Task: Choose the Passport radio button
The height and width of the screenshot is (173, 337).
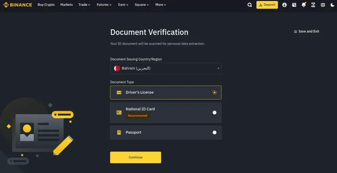Action: 214,132
